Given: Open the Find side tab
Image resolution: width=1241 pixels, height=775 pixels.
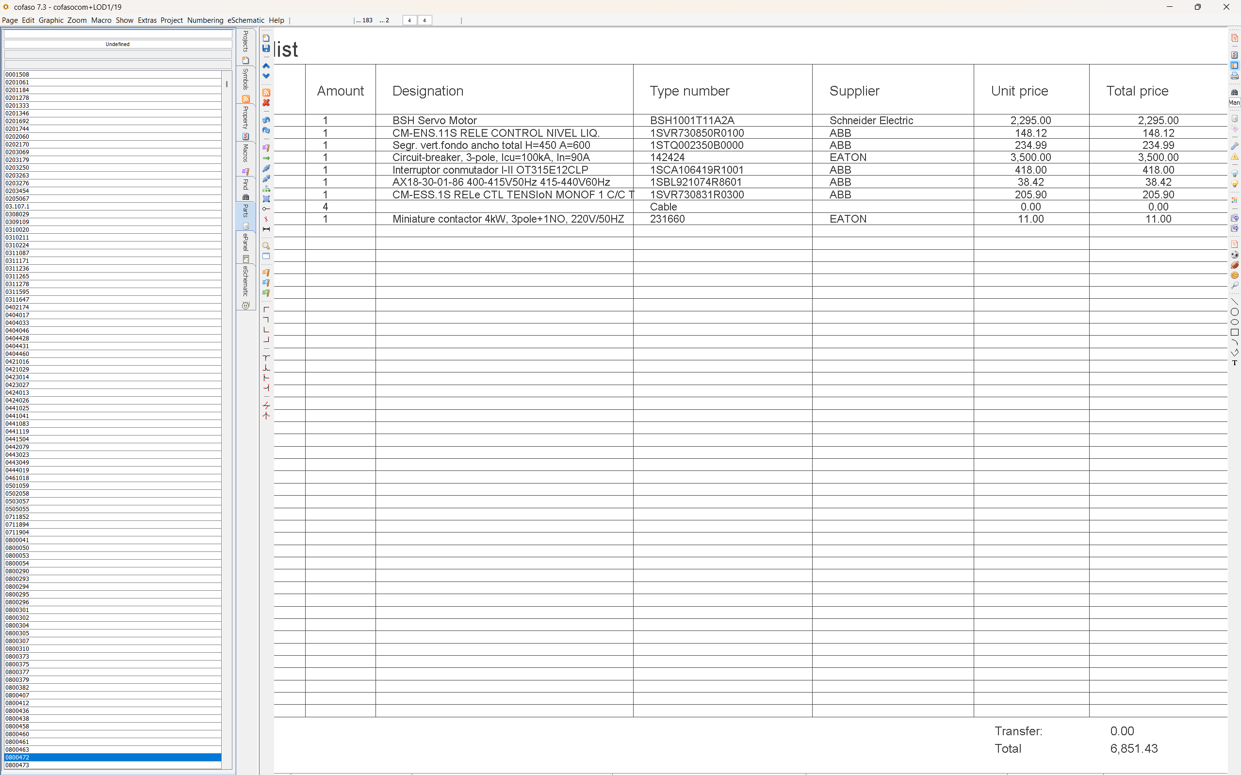Looking at the screenshot, I should (245, 189).
